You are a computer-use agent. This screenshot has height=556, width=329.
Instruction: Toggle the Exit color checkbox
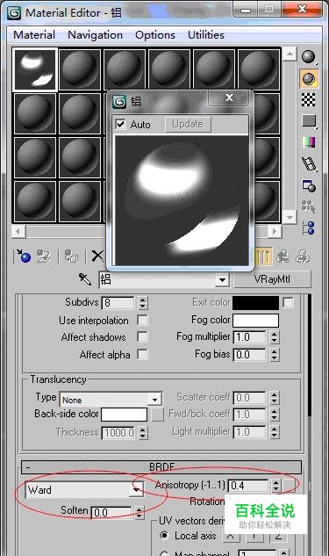(289, 302)
